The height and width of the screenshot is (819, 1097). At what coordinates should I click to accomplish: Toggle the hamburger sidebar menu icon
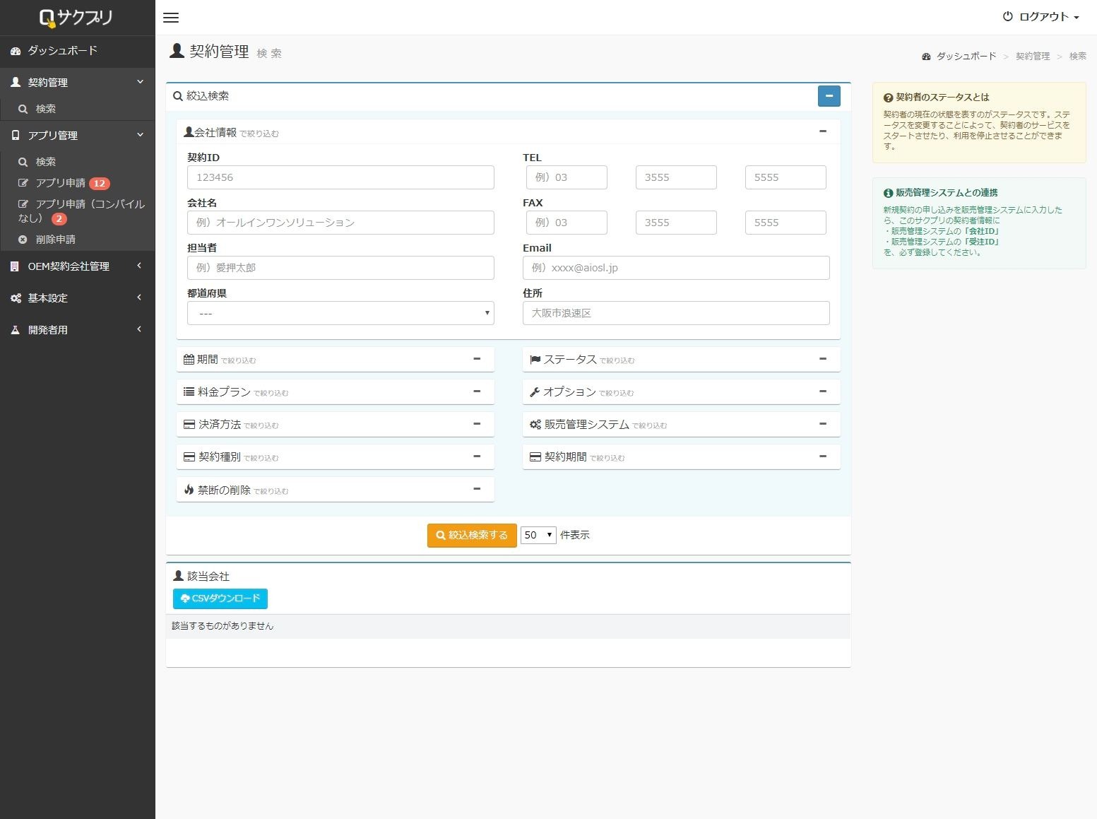[171, 18]
